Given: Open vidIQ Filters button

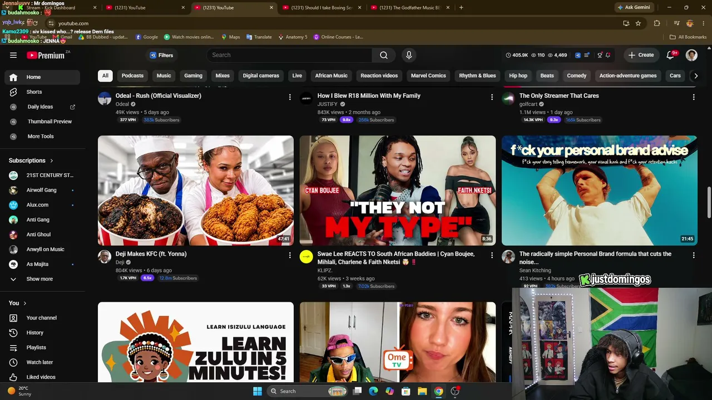Looking at the screenshot, I should coord(161,55).
